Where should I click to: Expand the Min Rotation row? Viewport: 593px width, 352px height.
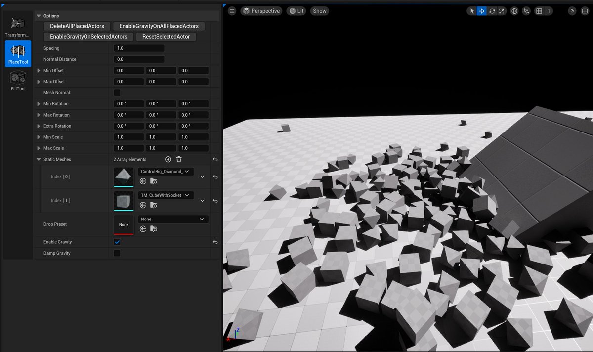pos(39,104)
